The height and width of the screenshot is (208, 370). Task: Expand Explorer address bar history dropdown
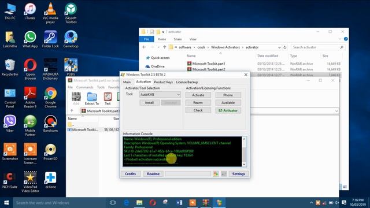(x=279, y=47)
